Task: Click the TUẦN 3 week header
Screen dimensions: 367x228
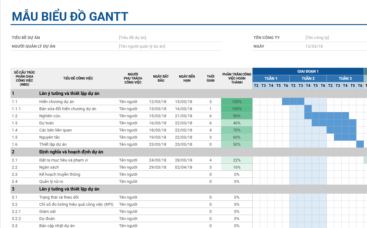Action: pos(345,79)
